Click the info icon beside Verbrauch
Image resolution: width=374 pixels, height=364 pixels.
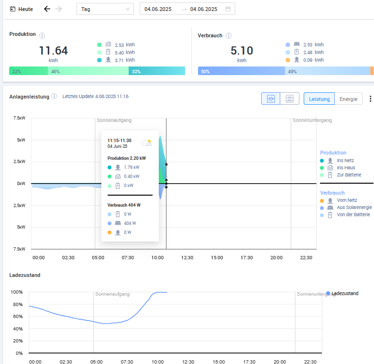click(x=229, y=35)
